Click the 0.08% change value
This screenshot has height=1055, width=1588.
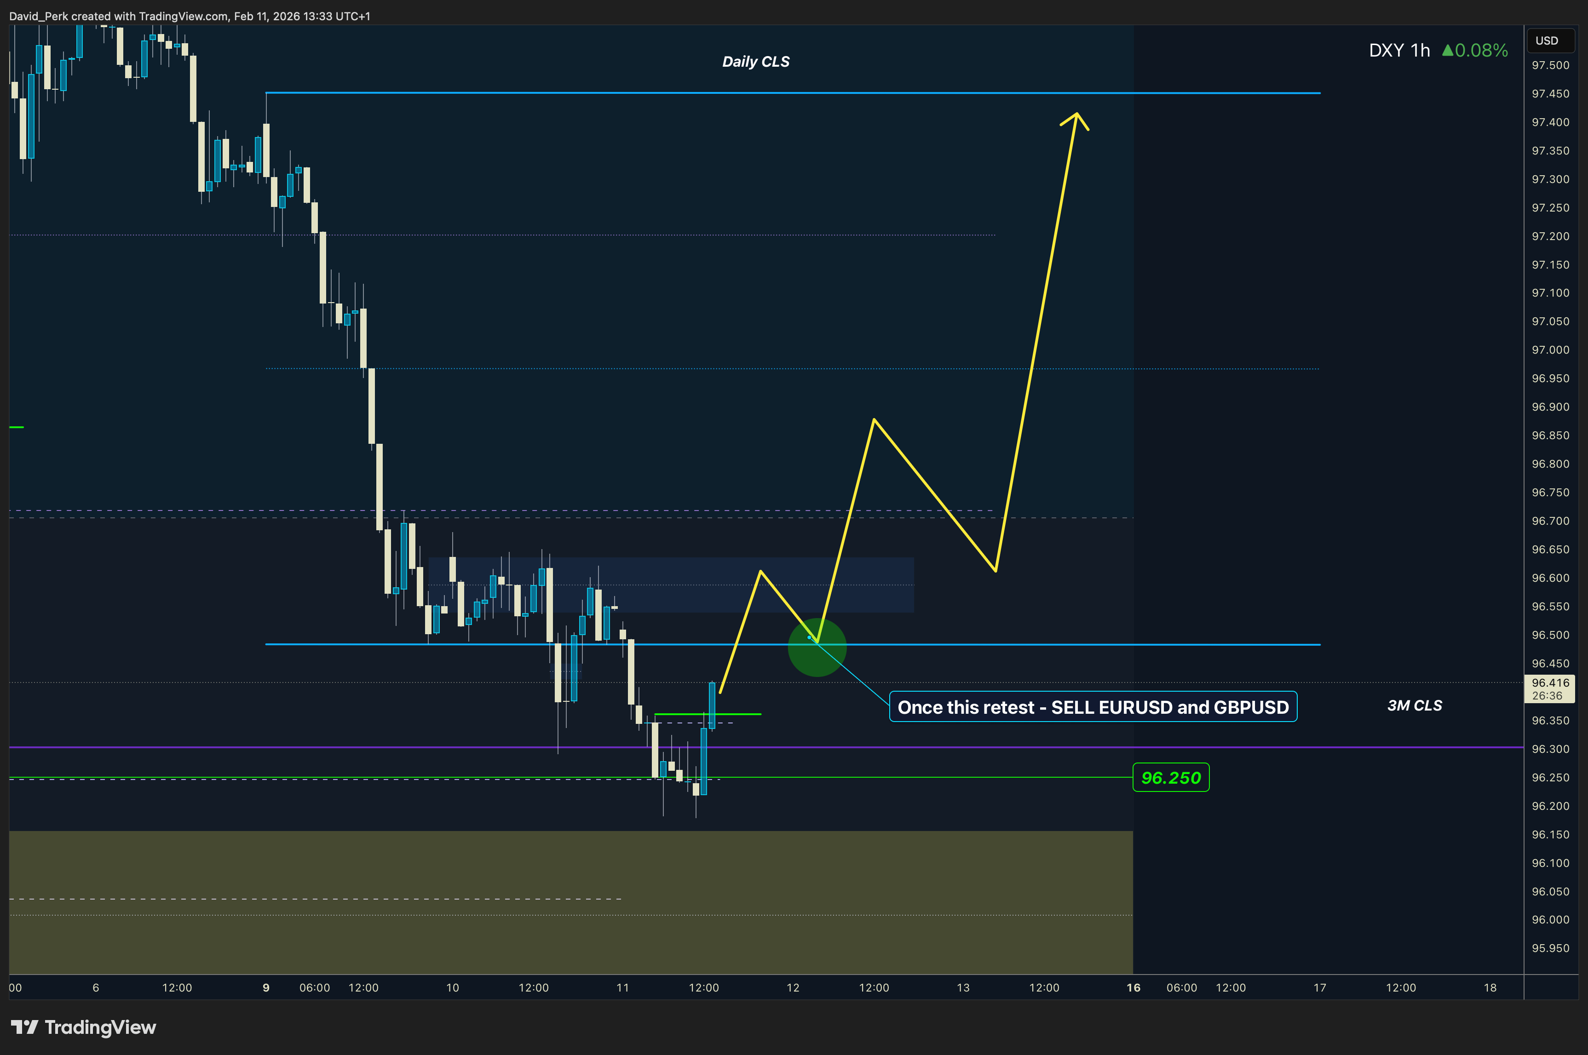(1481, 51)
